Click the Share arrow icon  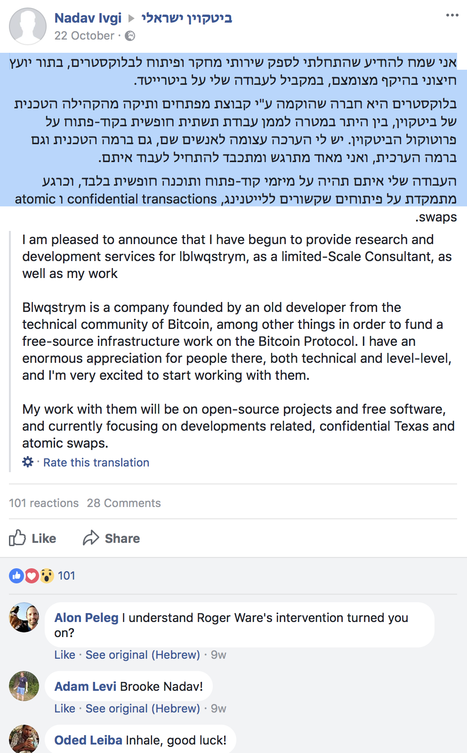pos(91,538)
